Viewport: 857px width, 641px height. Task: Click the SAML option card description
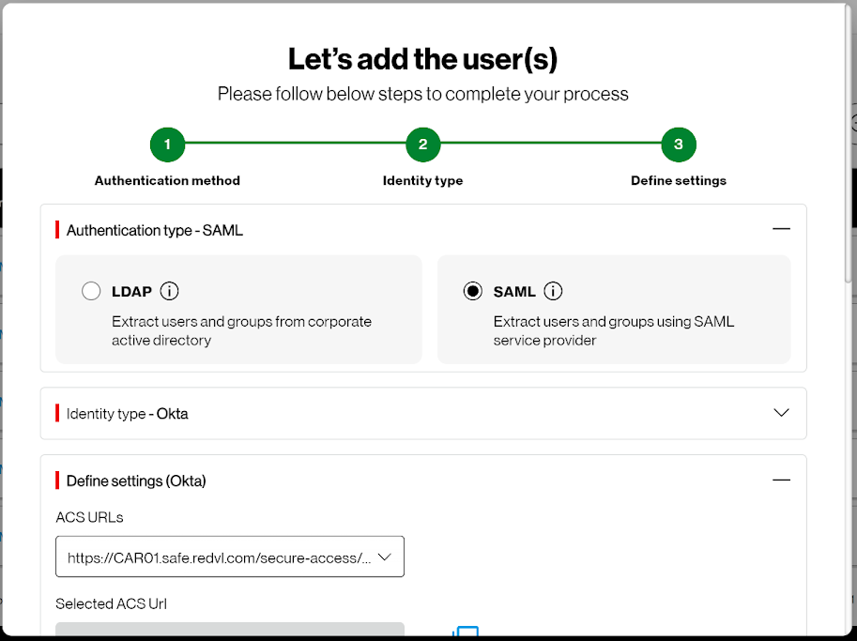pos(614,330)
